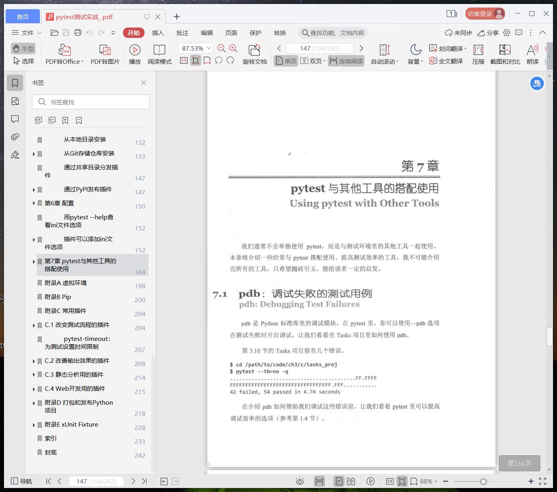Toggle 划词翻译 word translation

click(448, 48)
